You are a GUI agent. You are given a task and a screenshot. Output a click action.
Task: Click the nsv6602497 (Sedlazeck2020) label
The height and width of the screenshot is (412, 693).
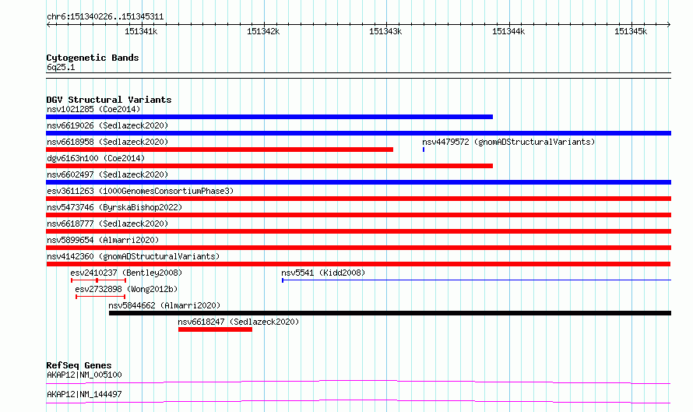(107, 174)
